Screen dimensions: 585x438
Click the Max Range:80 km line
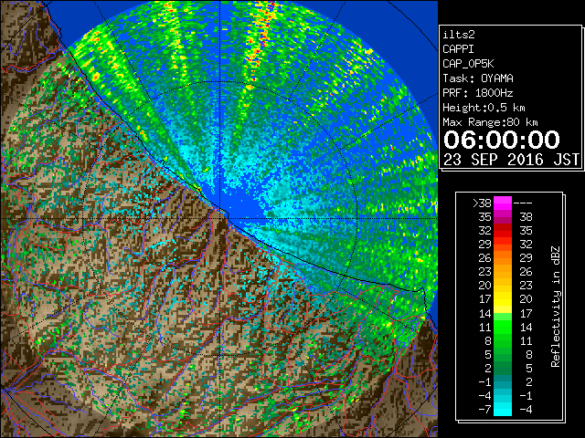click(490, 122)
